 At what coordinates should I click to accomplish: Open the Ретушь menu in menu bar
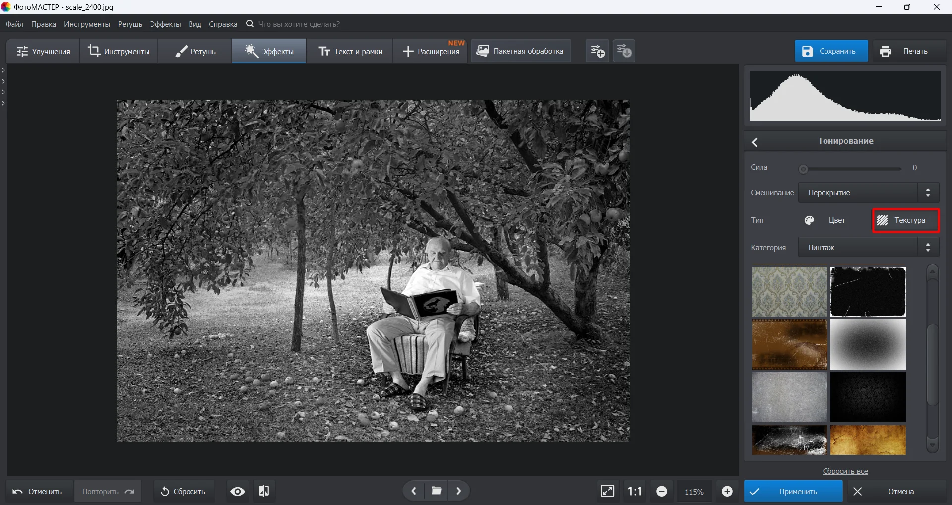coord(130,24)
